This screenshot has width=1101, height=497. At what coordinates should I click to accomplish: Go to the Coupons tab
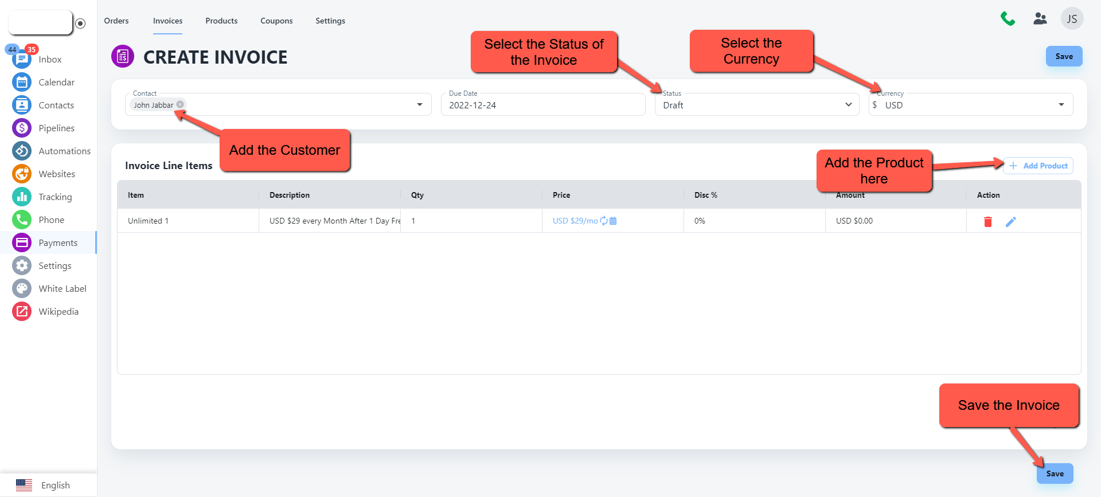(x=276, y=21)
